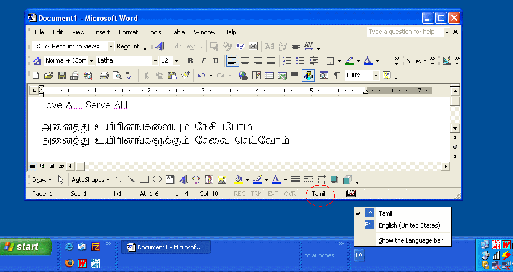Toggle Align Right paragraph alignment

coord(258,61)
